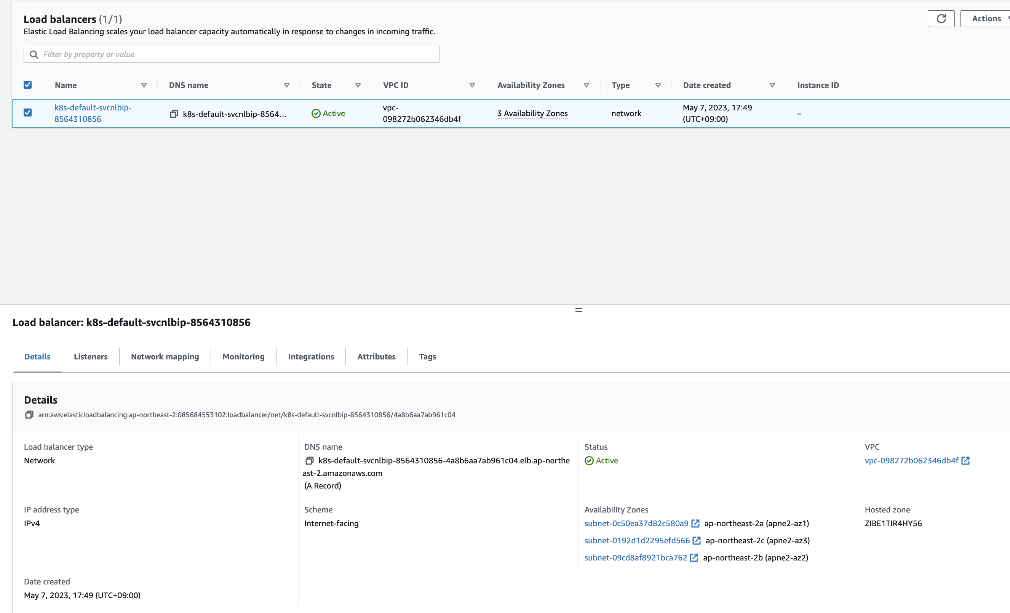Image resolution: width=1010 pixels, height=613 pixels.
Task: Click the Name column sort arrow
Action: (144, 85)
